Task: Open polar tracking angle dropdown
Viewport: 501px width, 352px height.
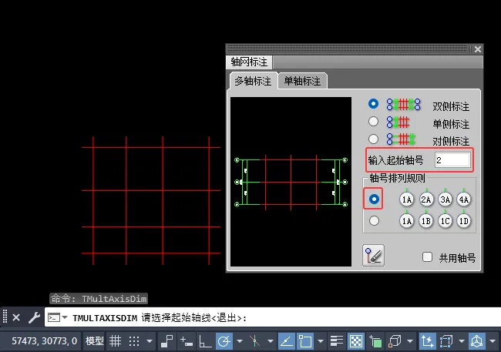Action: (240, 341)
